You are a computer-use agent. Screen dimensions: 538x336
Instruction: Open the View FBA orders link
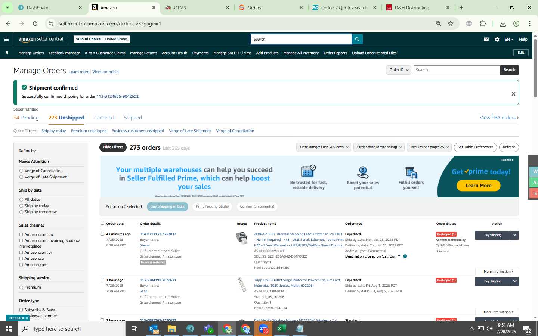499,118
